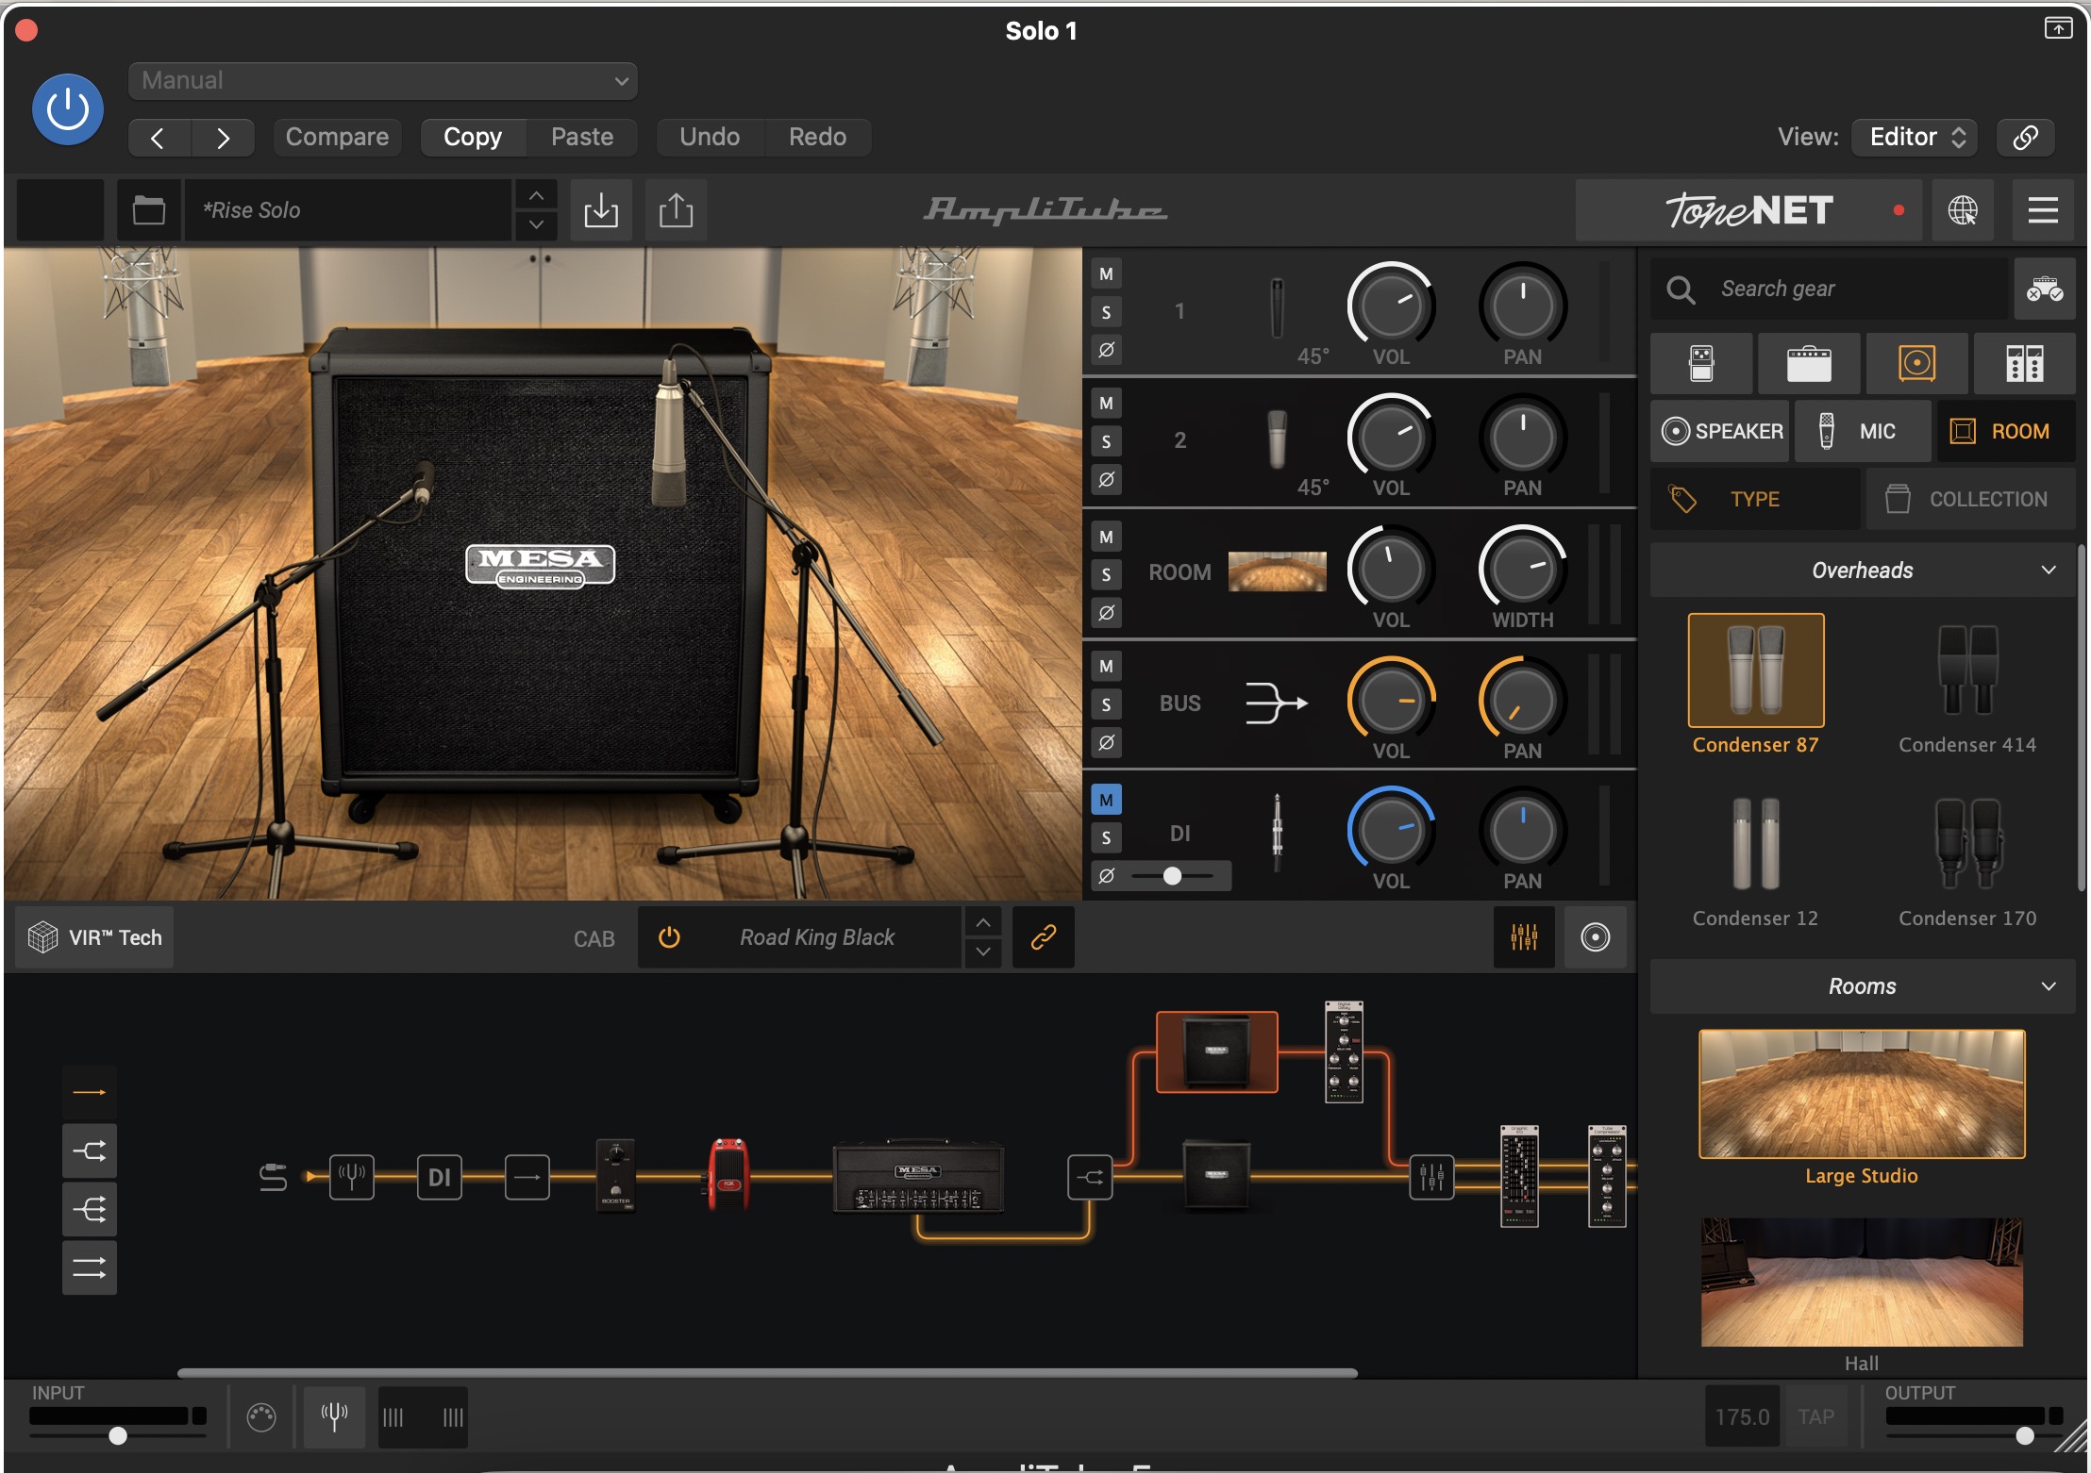Click the Paste button
The image size is (2091, 1473).
(582, 138)
